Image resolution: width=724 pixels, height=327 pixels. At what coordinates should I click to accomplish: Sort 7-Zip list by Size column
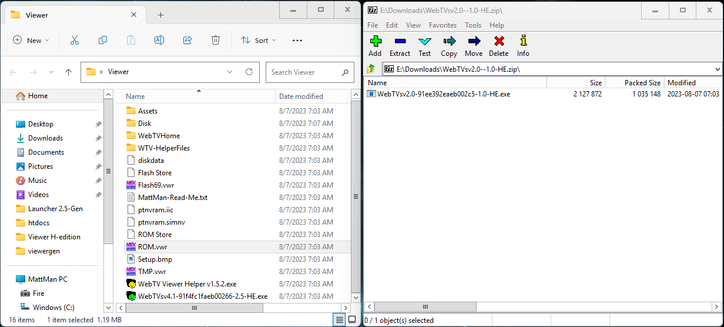[x=575, y=83]
